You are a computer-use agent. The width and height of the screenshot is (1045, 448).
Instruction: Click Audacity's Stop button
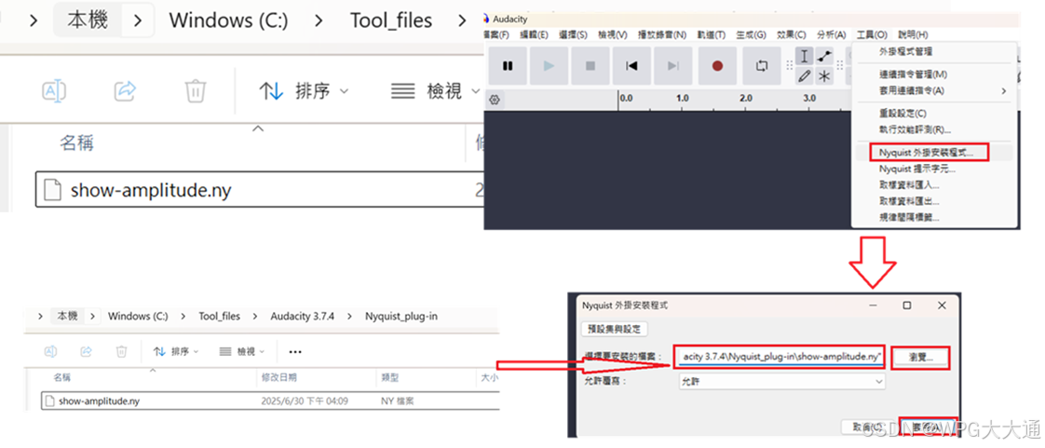coord(590,65)
